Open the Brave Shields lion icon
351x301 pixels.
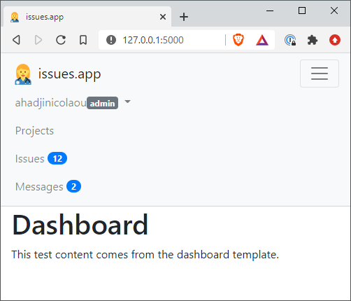point(238,40)
